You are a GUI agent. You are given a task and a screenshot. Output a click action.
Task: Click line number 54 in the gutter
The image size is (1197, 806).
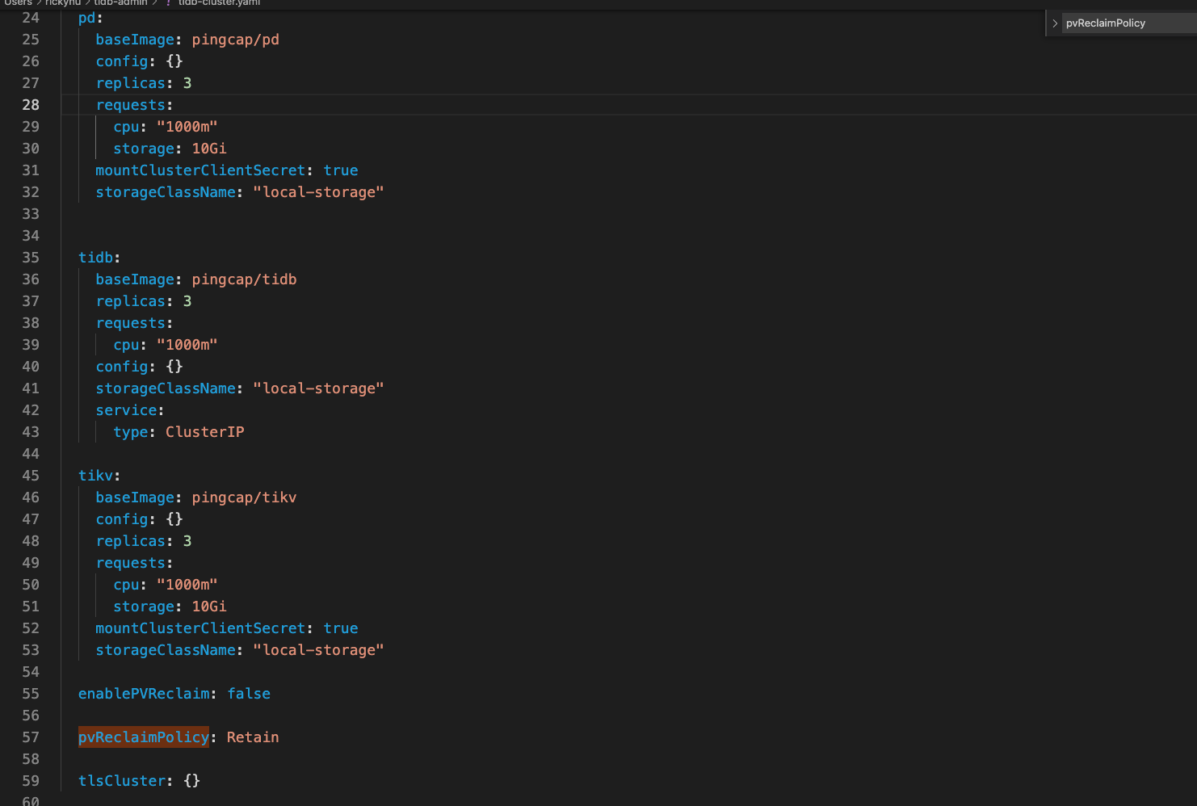[x=31, y=672]
